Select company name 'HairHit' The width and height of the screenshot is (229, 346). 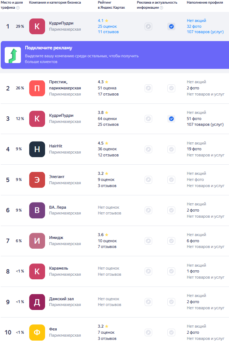[x=56, y=146]
